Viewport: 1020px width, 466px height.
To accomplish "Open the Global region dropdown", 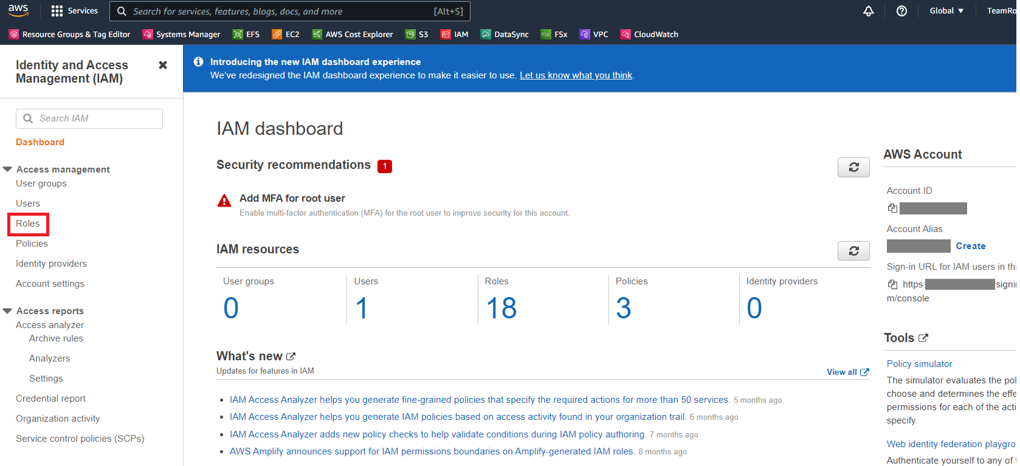I will 946,11.
